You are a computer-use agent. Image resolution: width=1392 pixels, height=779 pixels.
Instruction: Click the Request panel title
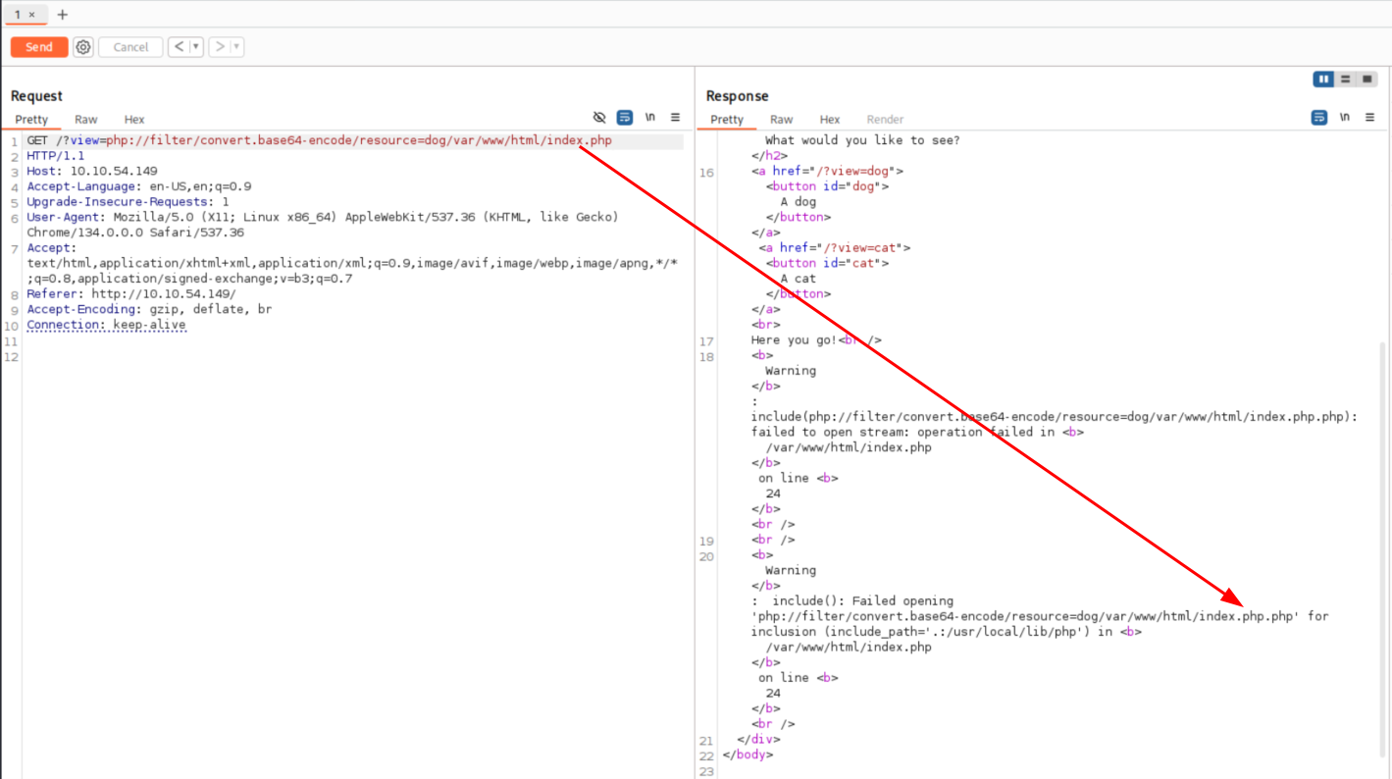point(36,96)
